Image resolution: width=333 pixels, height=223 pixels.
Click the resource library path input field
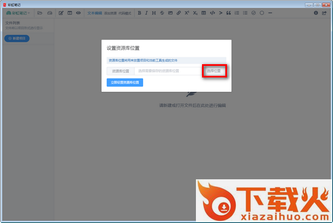167,71
